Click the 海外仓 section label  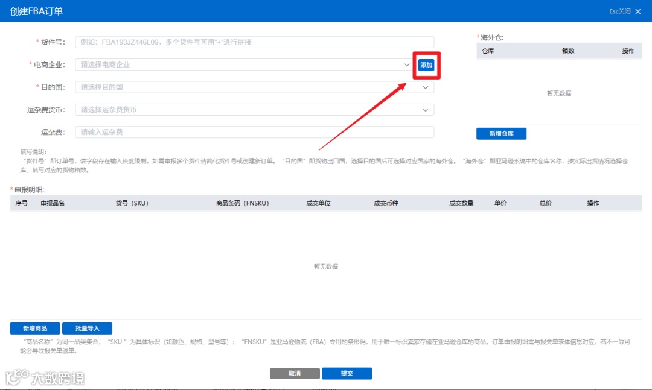pos(491,37)
